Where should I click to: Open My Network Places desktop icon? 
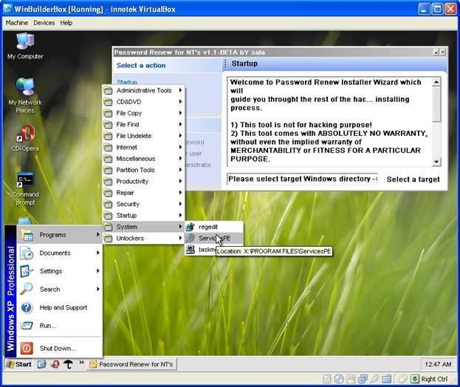[25, 95]
